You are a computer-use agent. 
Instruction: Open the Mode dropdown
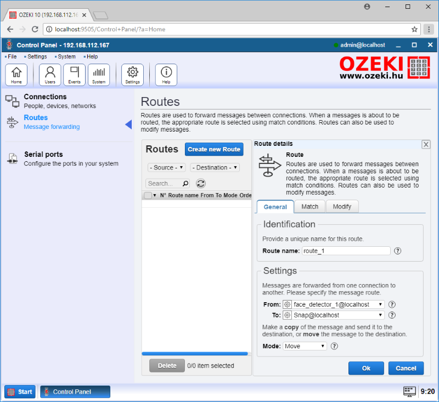click(x=305, y=346)
